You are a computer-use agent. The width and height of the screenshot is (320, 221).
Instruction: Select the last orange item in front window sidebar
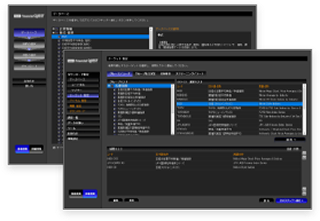(x=83, y=112)
